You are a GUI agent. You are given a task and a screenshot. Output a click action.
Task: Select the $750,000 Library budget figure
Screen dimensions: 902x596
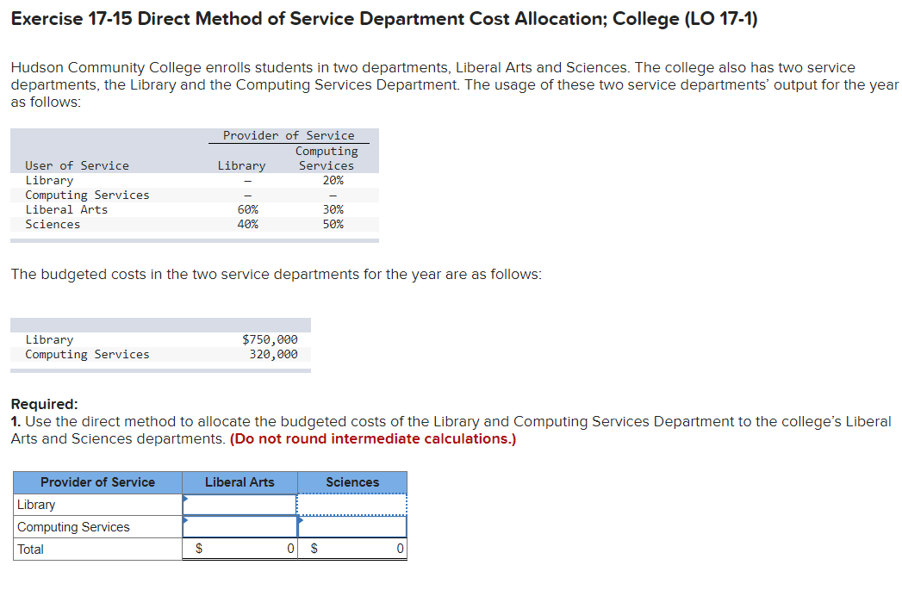pos(270,339)
